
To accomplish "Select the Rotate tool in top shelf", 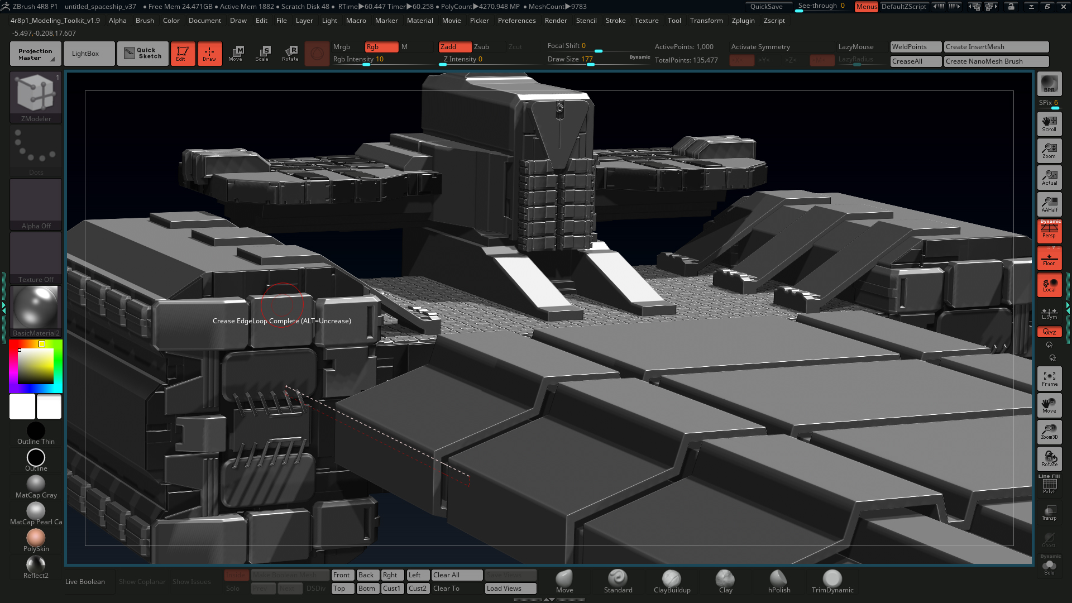I will pyautogui.click(x=290, y=54).
